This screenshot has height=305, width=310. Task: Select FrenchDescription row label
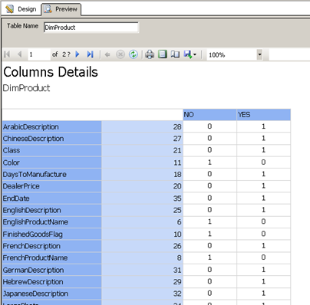[x=51, y=246]
